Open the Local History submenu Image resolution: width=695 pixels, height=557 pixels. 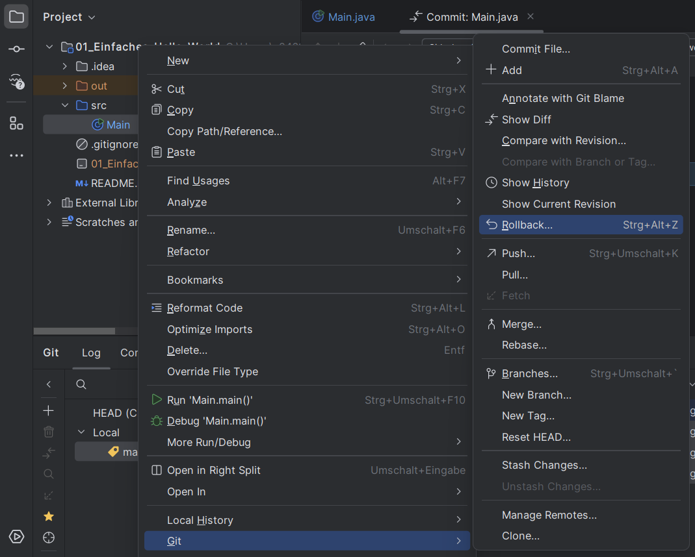[307, 520]
